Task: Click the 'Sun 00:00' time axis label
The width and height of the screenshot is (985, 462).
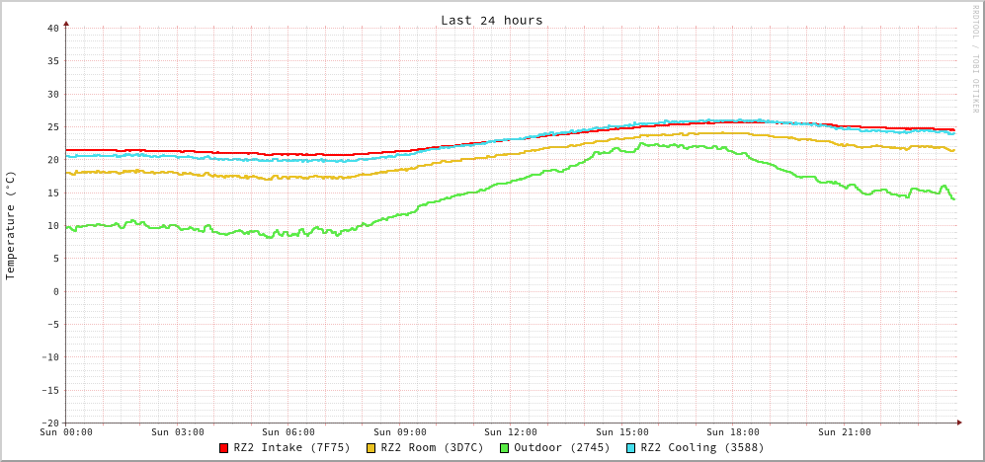Action: coord(66,432)
